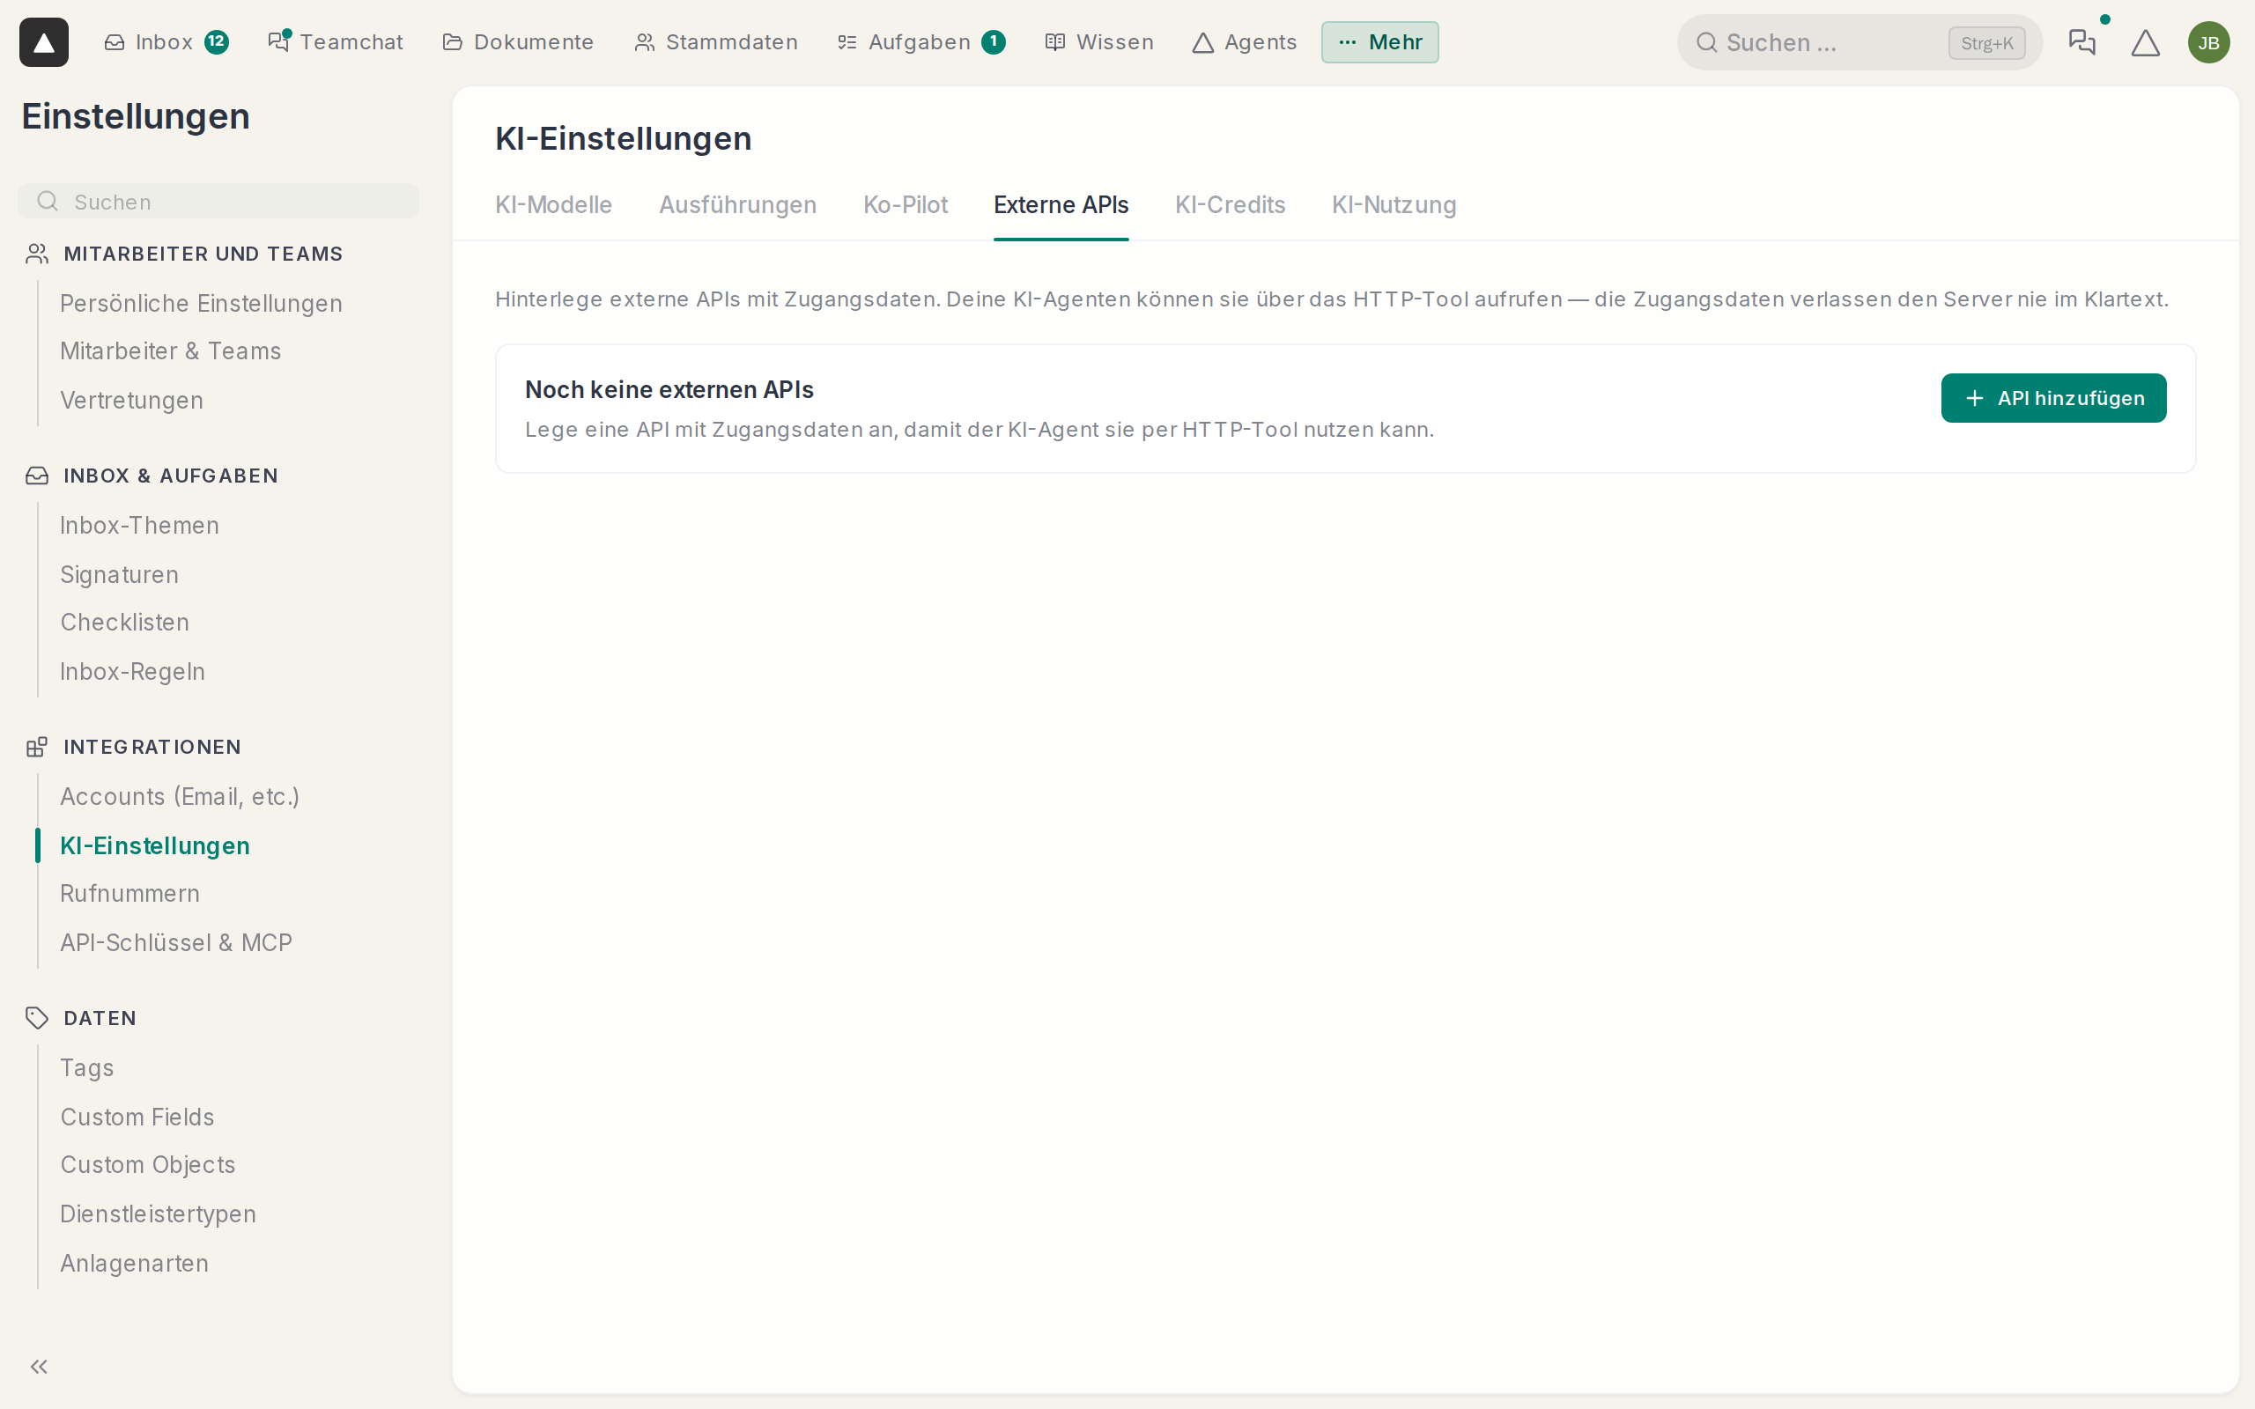
Task: Open Mitarbeiter & Teams settings
Action: [171, 350]
